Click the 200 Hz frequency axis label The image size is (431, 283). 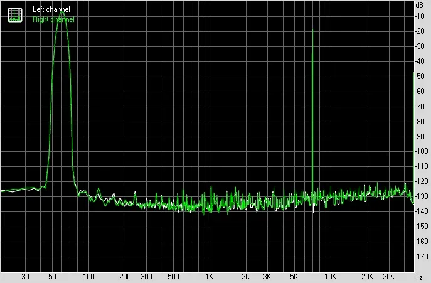tap(125, 276)
